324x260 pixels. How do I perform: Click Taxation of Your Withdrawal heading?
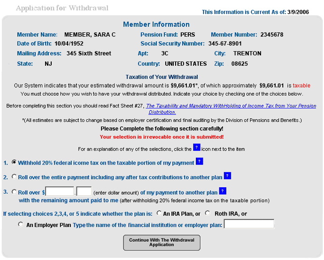(162, 77)
